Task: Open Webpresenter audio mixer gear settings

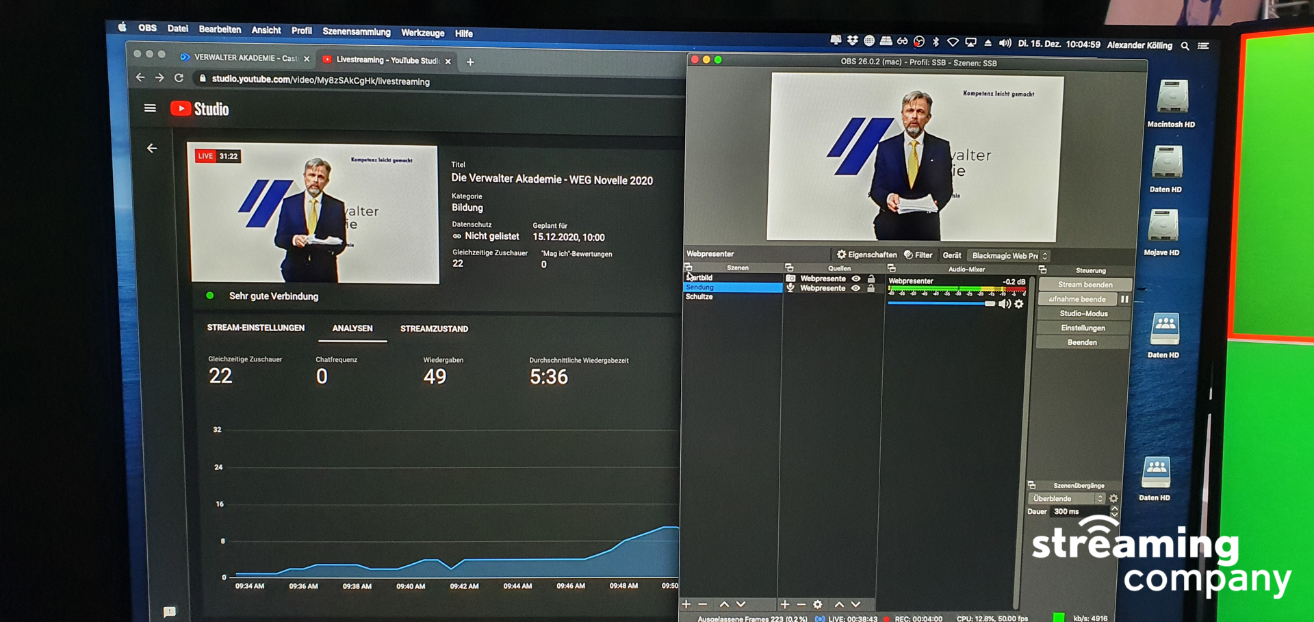Action: (x=1019, y=304)
